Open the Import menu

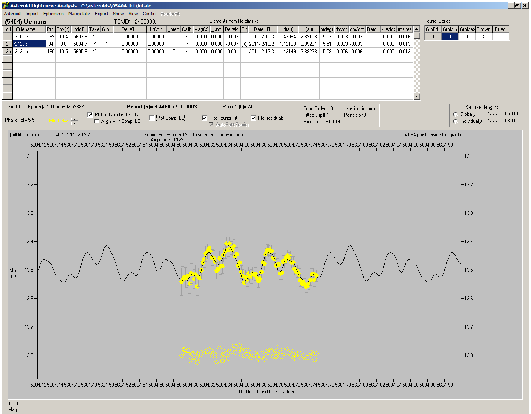(x=32, y=14)
